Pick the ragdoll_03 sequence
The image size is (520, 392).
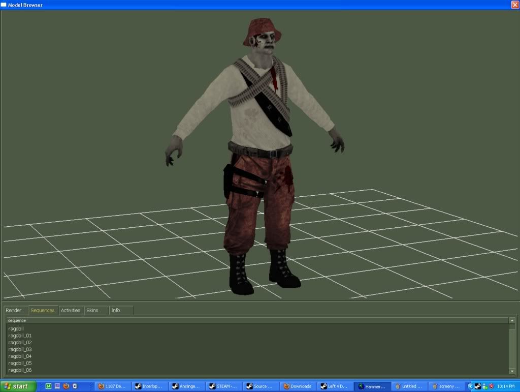tap(20, 349)
